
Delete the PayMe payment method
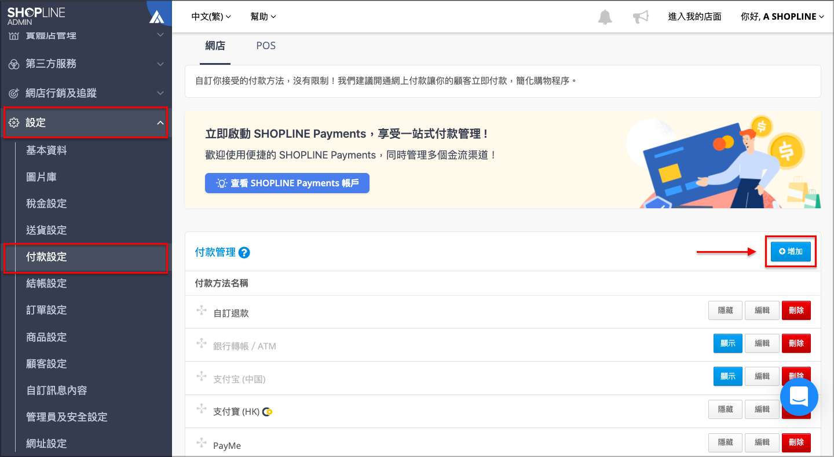(x=796, y=443)
